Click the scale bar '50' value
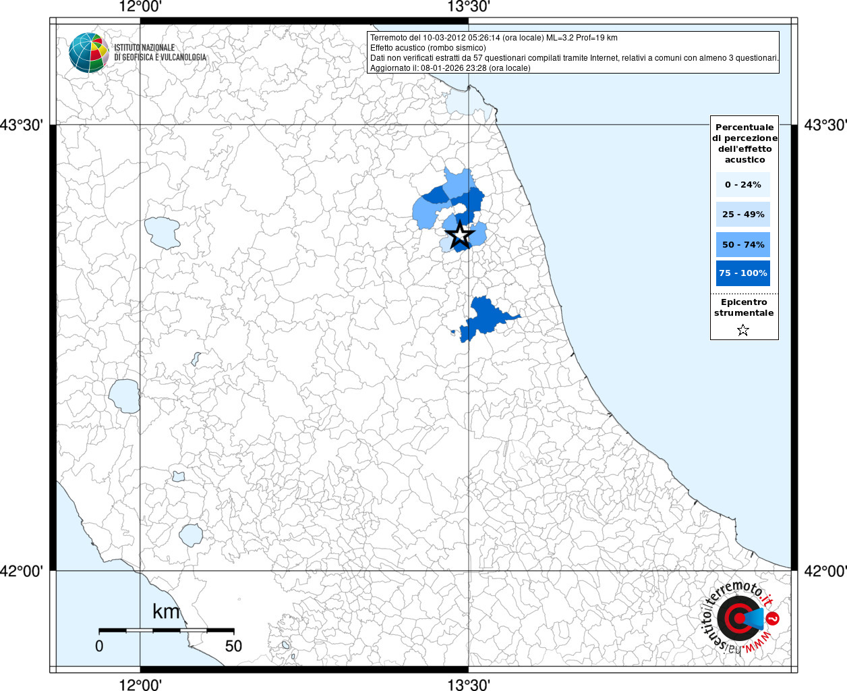Image resolution: width=847 pixels, height=691 pixels. 233,646
